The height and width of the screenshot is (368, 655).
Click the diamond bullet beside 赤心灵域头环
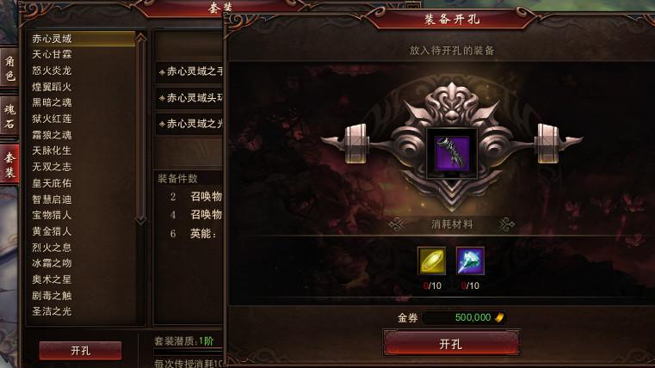[162, 99]
